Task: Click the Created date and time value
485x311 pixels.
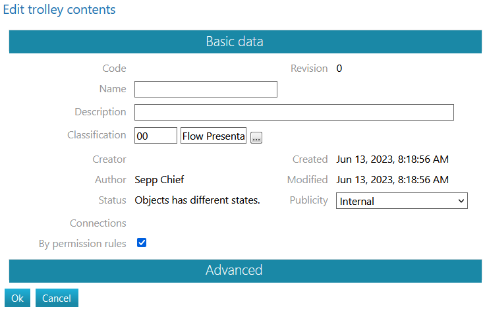Action: click(x=392, y=159)
